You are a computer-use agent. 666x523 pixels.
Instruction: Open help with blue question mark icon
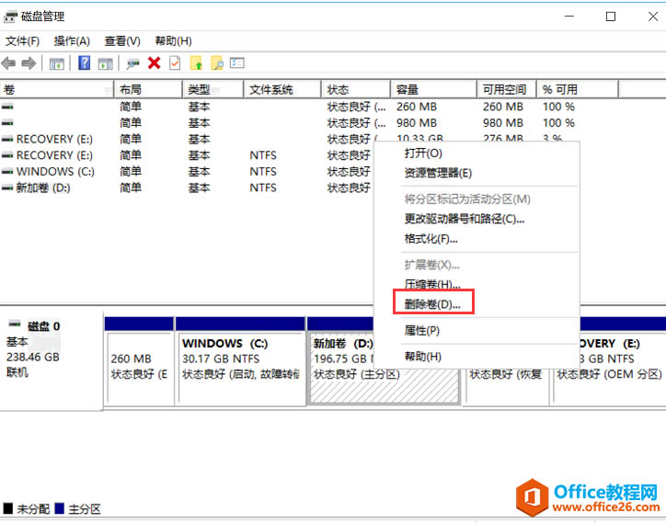coord(84,63)
